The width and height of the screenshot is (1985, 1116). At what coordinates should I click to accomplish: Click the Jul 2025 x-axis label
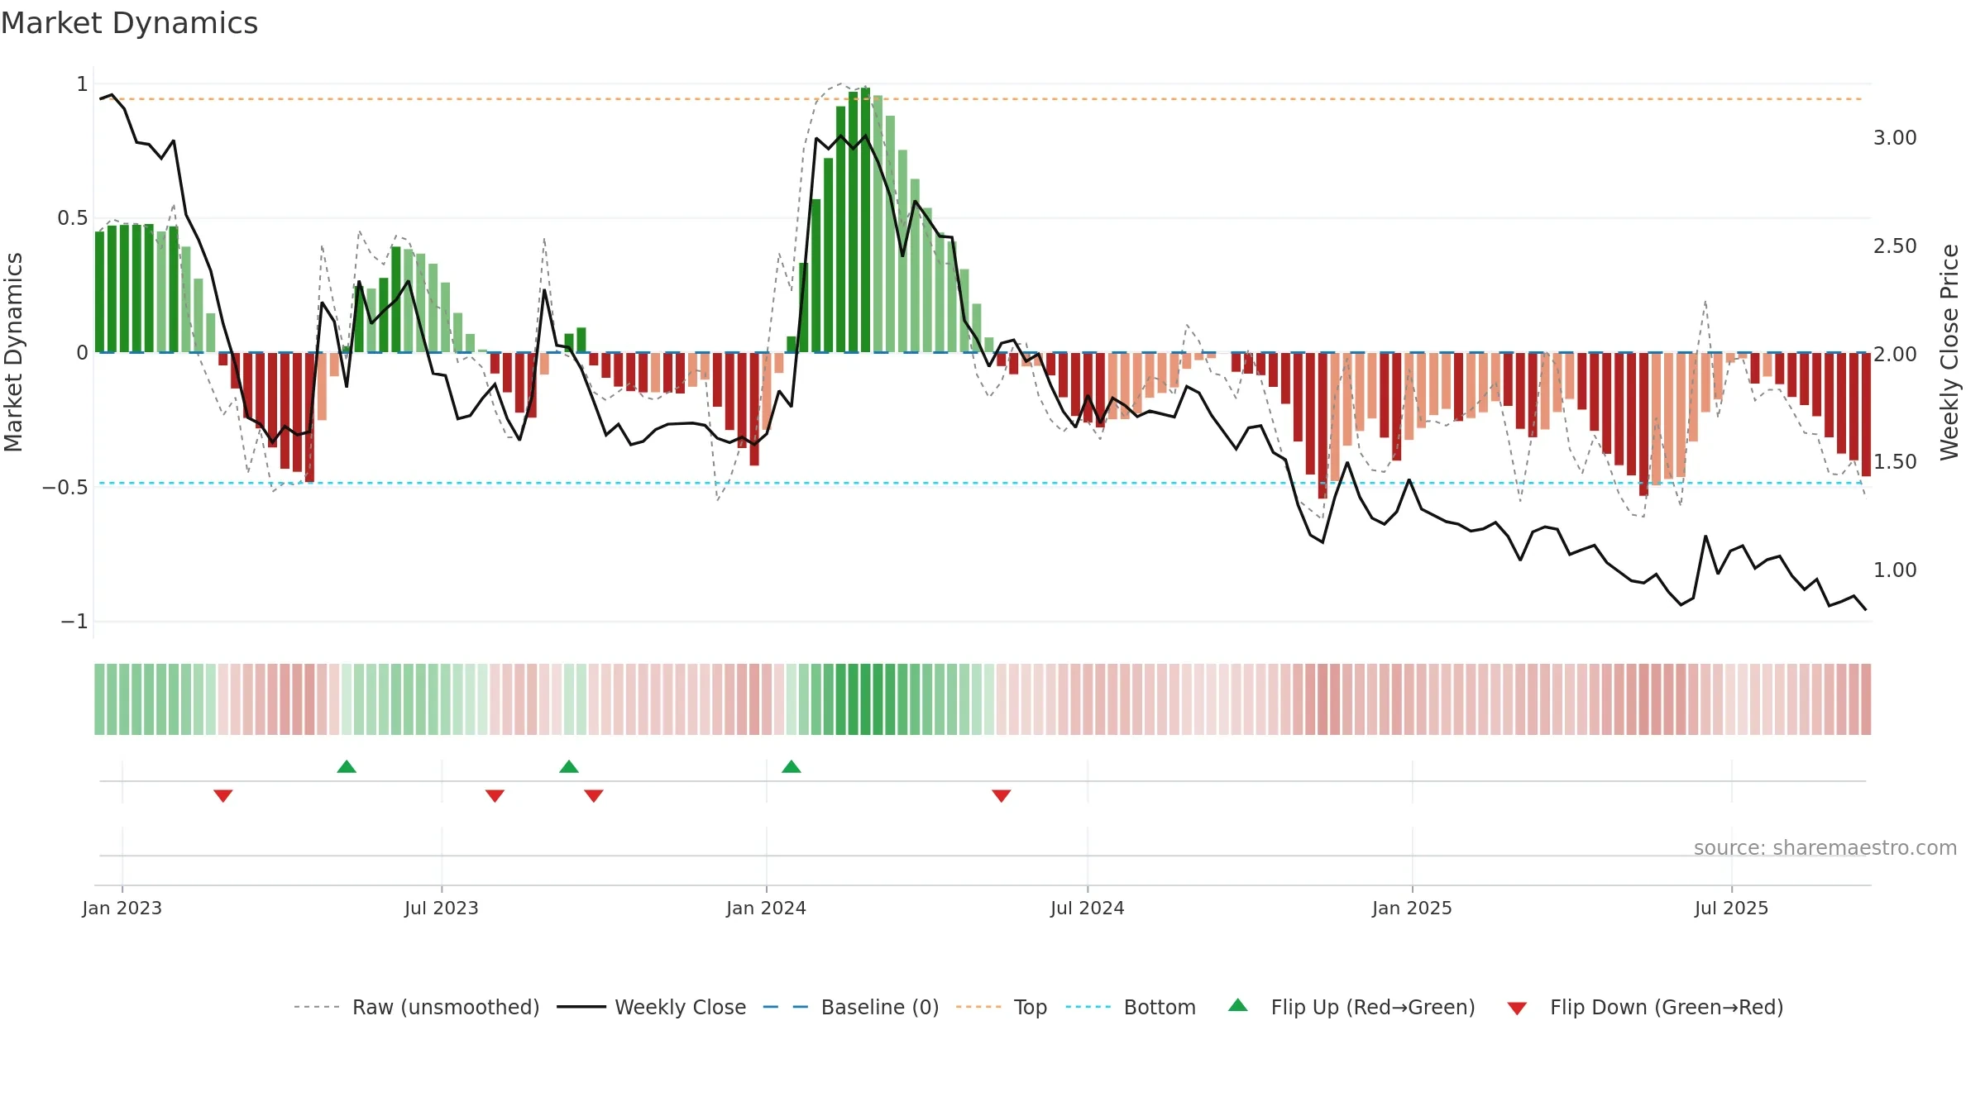(1732, 908)
